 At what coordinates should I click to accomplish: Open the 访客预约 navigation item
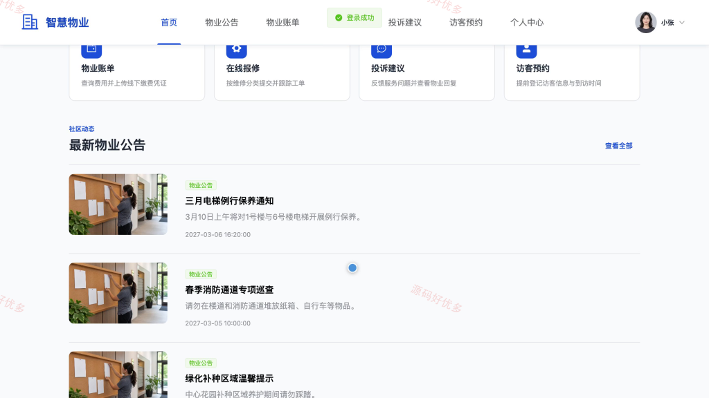(466, 22)
